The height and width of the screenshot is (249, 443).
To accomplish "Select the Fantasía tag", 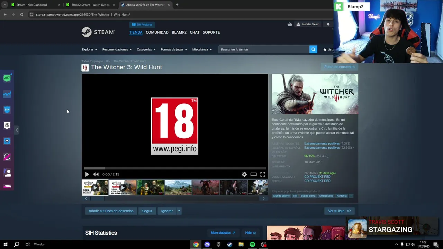I will point(342,196).
